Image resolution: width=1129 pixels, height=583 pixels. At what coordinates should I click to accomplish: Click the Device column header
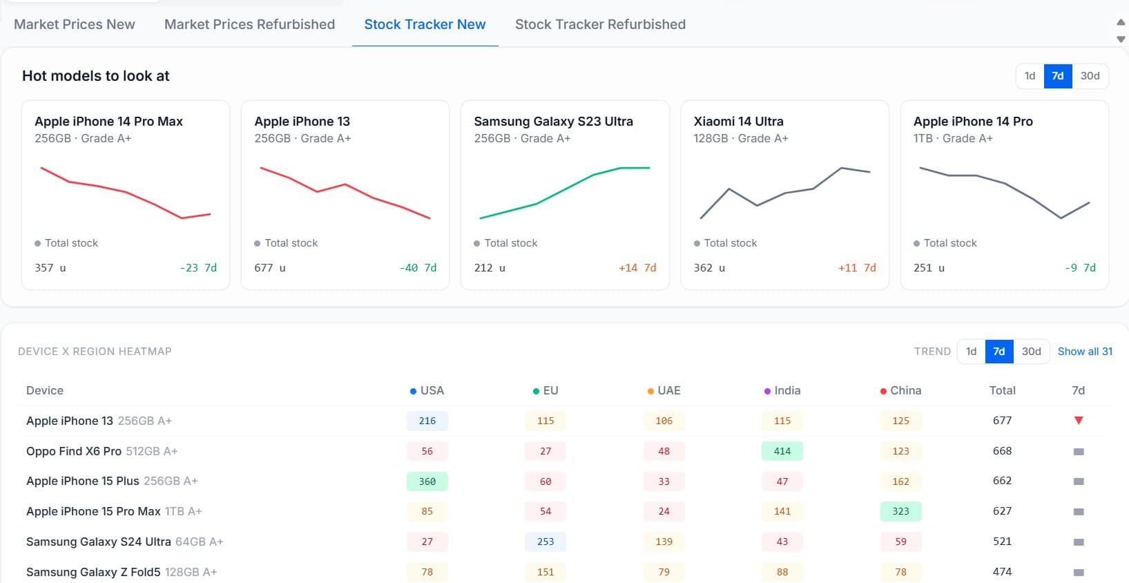45,390
